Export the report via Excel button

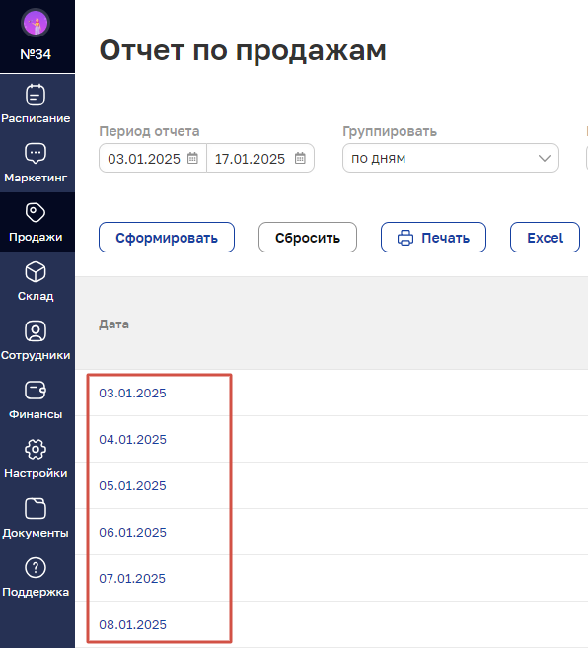coord(545,238)
